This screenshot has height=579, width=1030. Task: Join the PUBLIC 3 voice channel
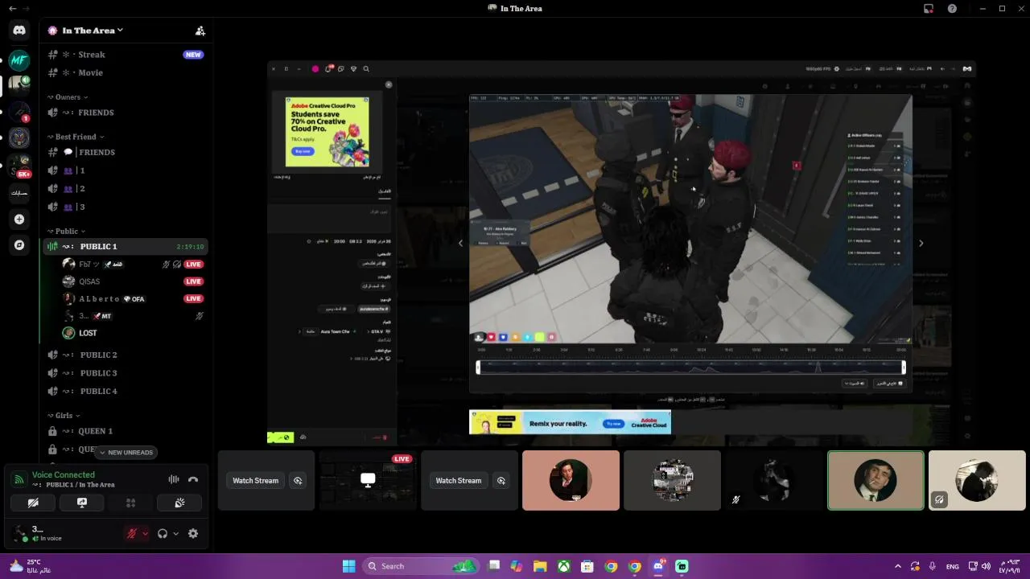point(125,373)
